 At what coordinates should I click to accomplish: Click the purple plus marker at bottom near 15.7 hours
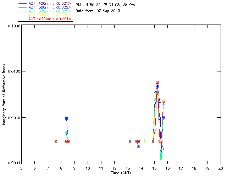pos(163,149)
